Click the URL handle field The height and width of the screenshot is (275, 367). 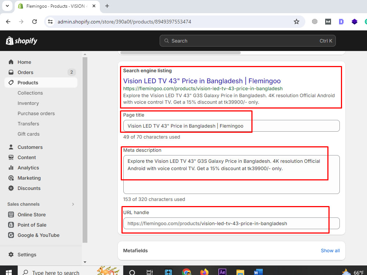[231, 223]
